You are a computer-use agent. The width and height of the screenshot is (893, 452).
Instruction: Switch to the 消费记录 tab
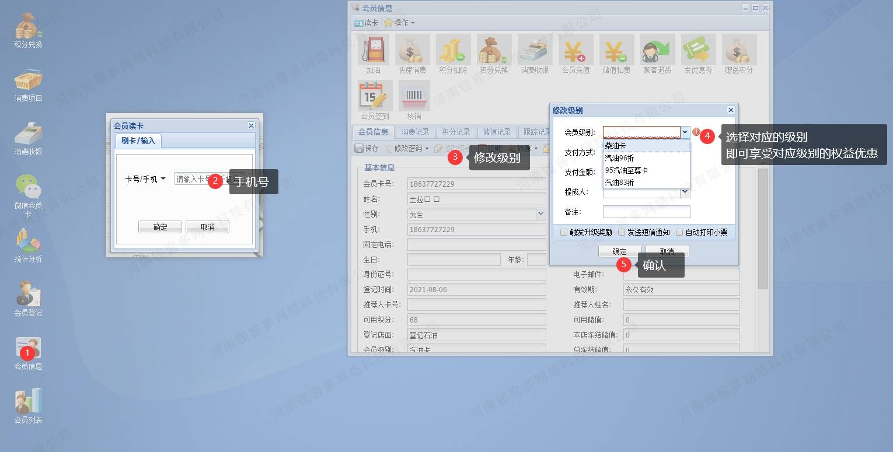415,132
